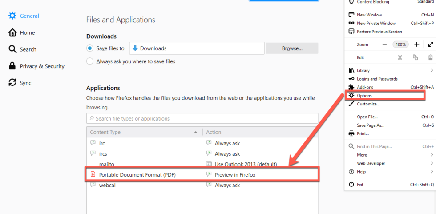Click the 'Search file types or applications' field
Image resolution: width=436 pixels, height=214 pixels.
pos(202,118)
